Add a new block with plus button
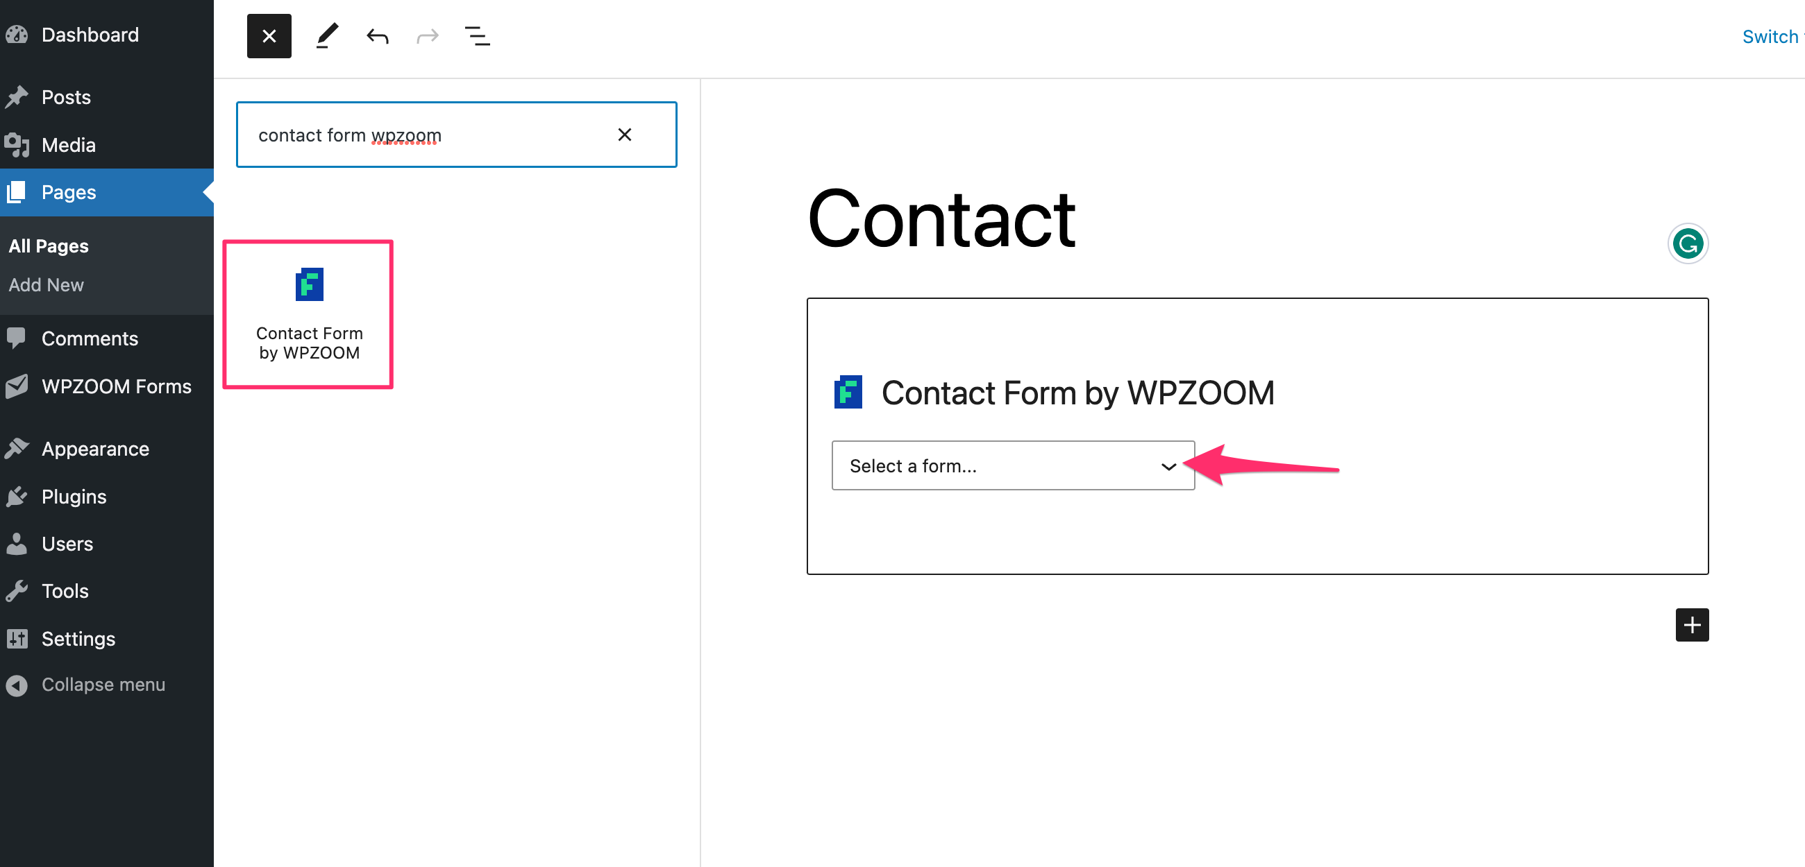The height and width of the screenshot is (867, 1805). (x=1691, y=625)
